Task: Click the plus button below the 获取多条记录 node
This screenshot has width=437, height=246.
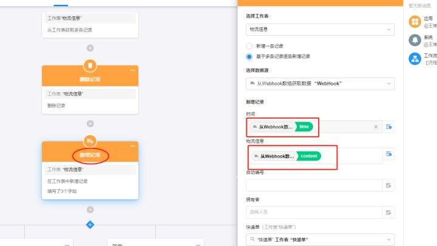Action: click(90, 48)
